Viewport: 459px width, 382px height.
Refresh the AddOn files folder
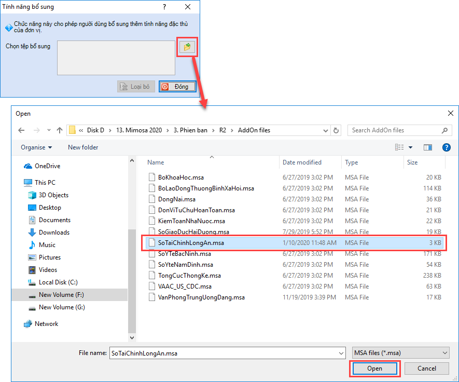coord(336,130)
